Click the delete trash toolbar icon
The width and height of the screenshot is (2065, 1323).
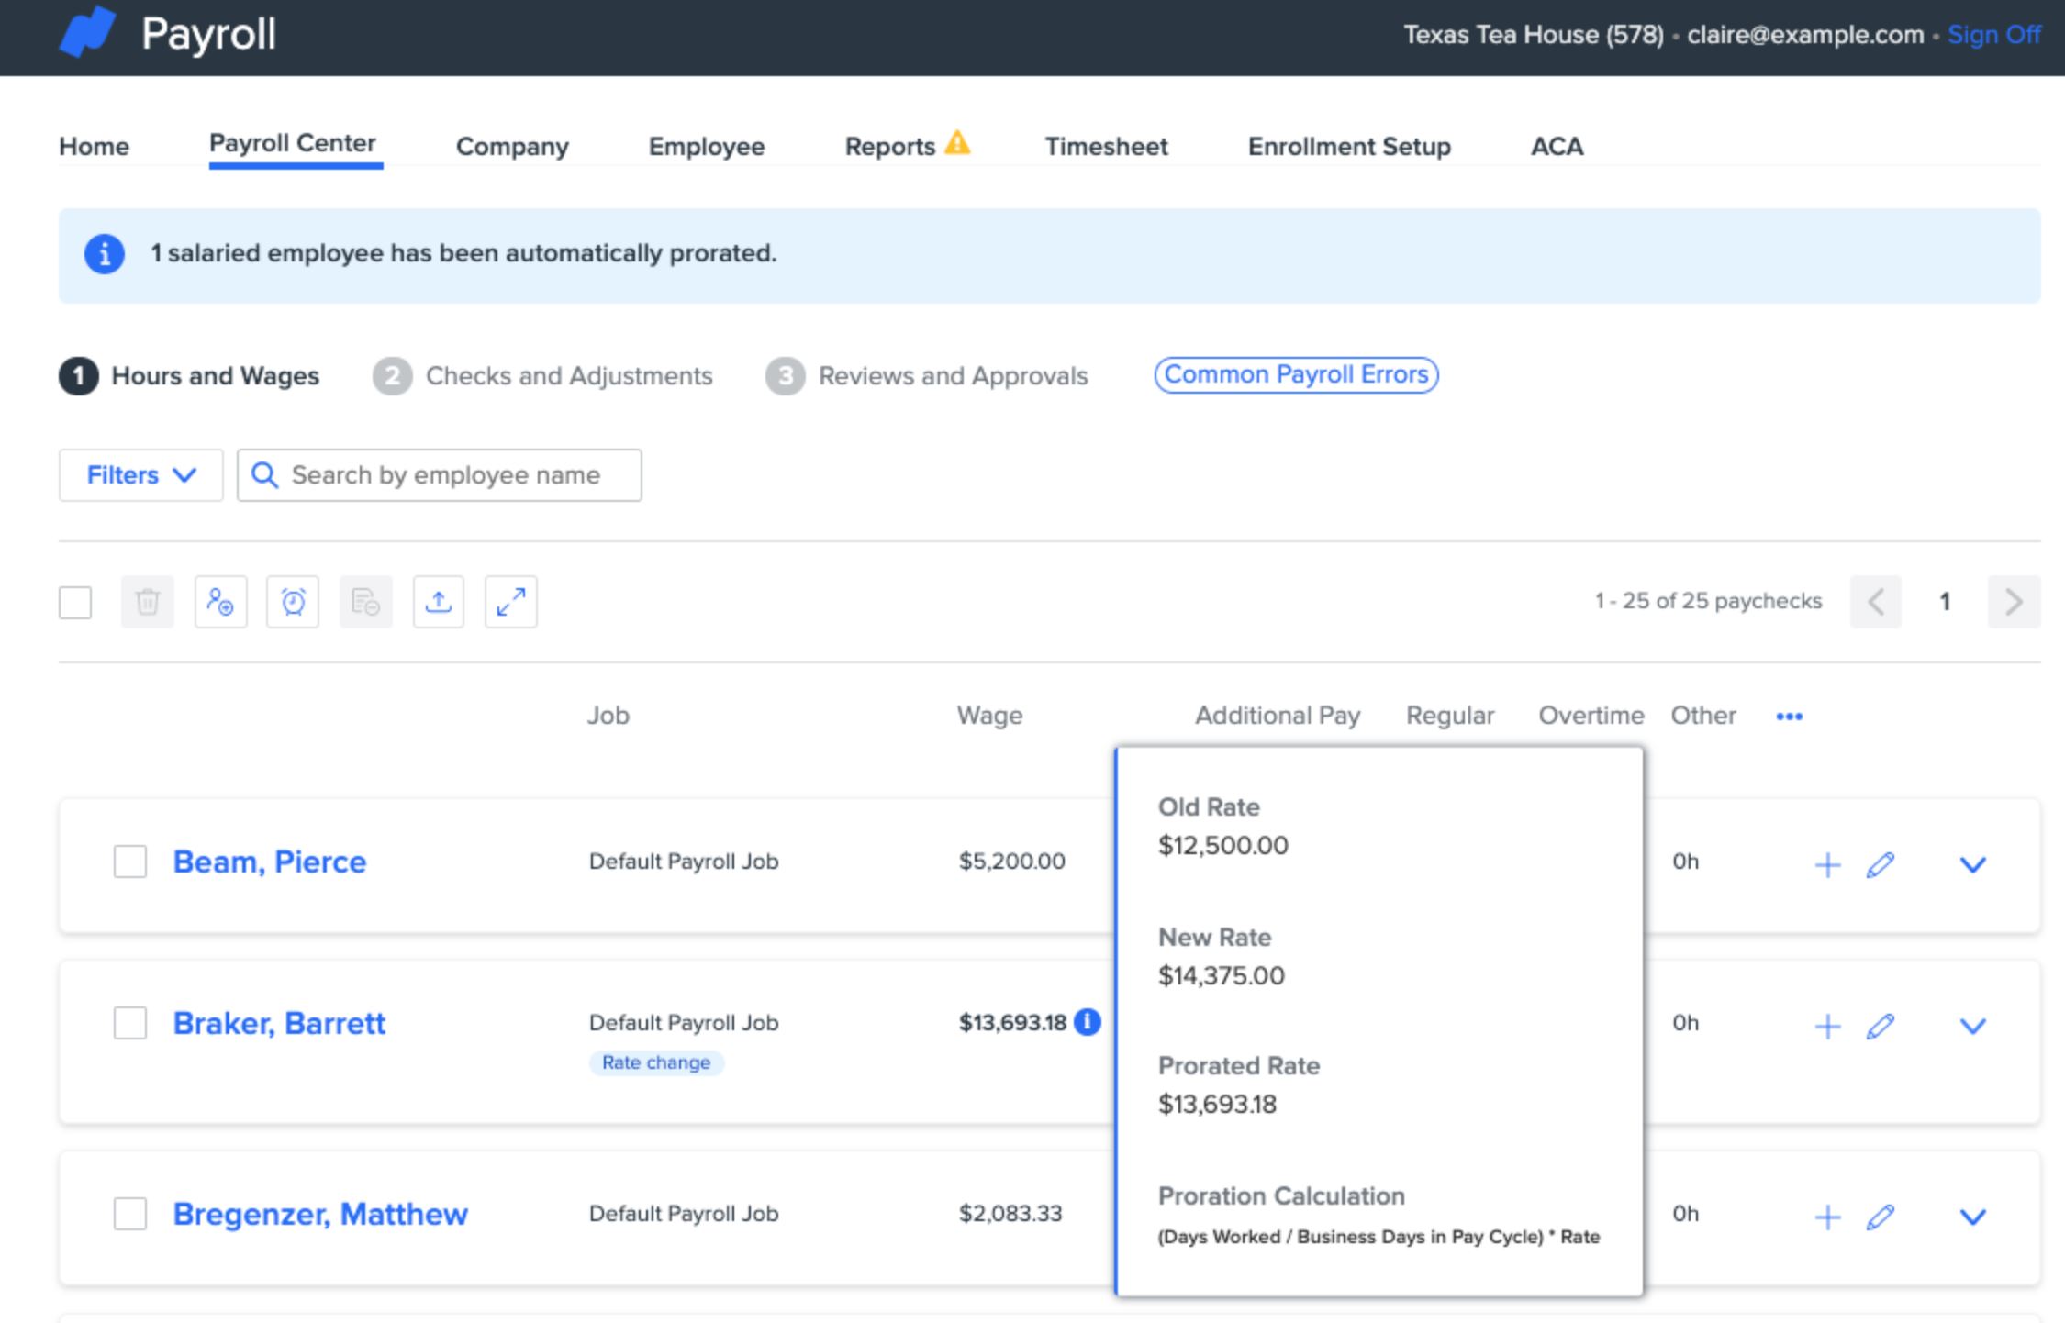(x=147, y=602)
